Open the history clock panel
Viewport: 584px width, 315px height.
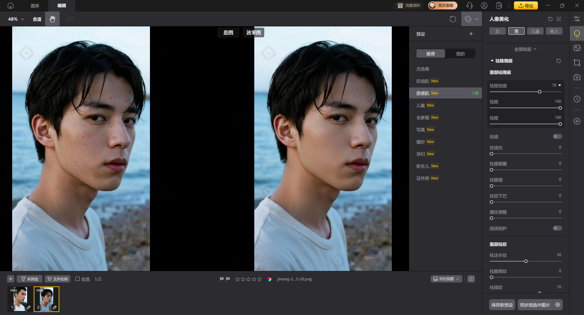click(577, 99)
